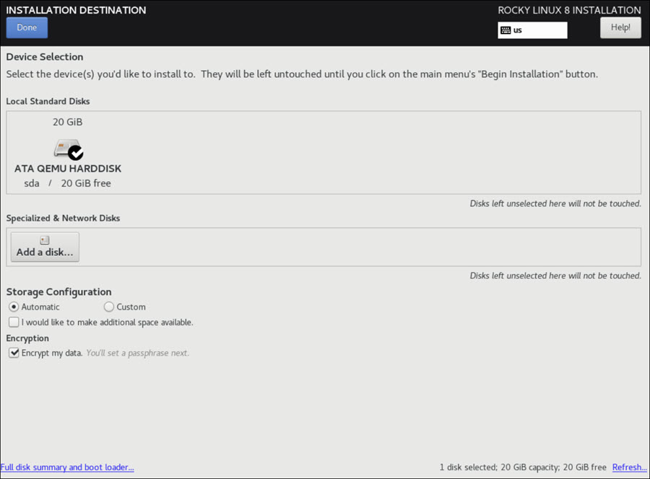650x479 pixels.
Task: Select the sda device label
Action: click(x=31, y=183)
